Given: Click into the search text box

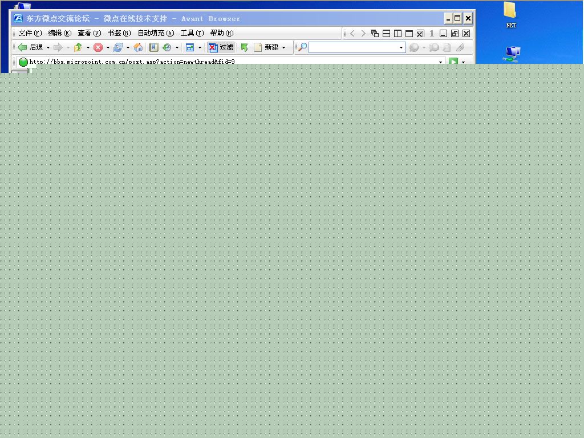Looking at the screenshot, I should click(x=353, y=47).
